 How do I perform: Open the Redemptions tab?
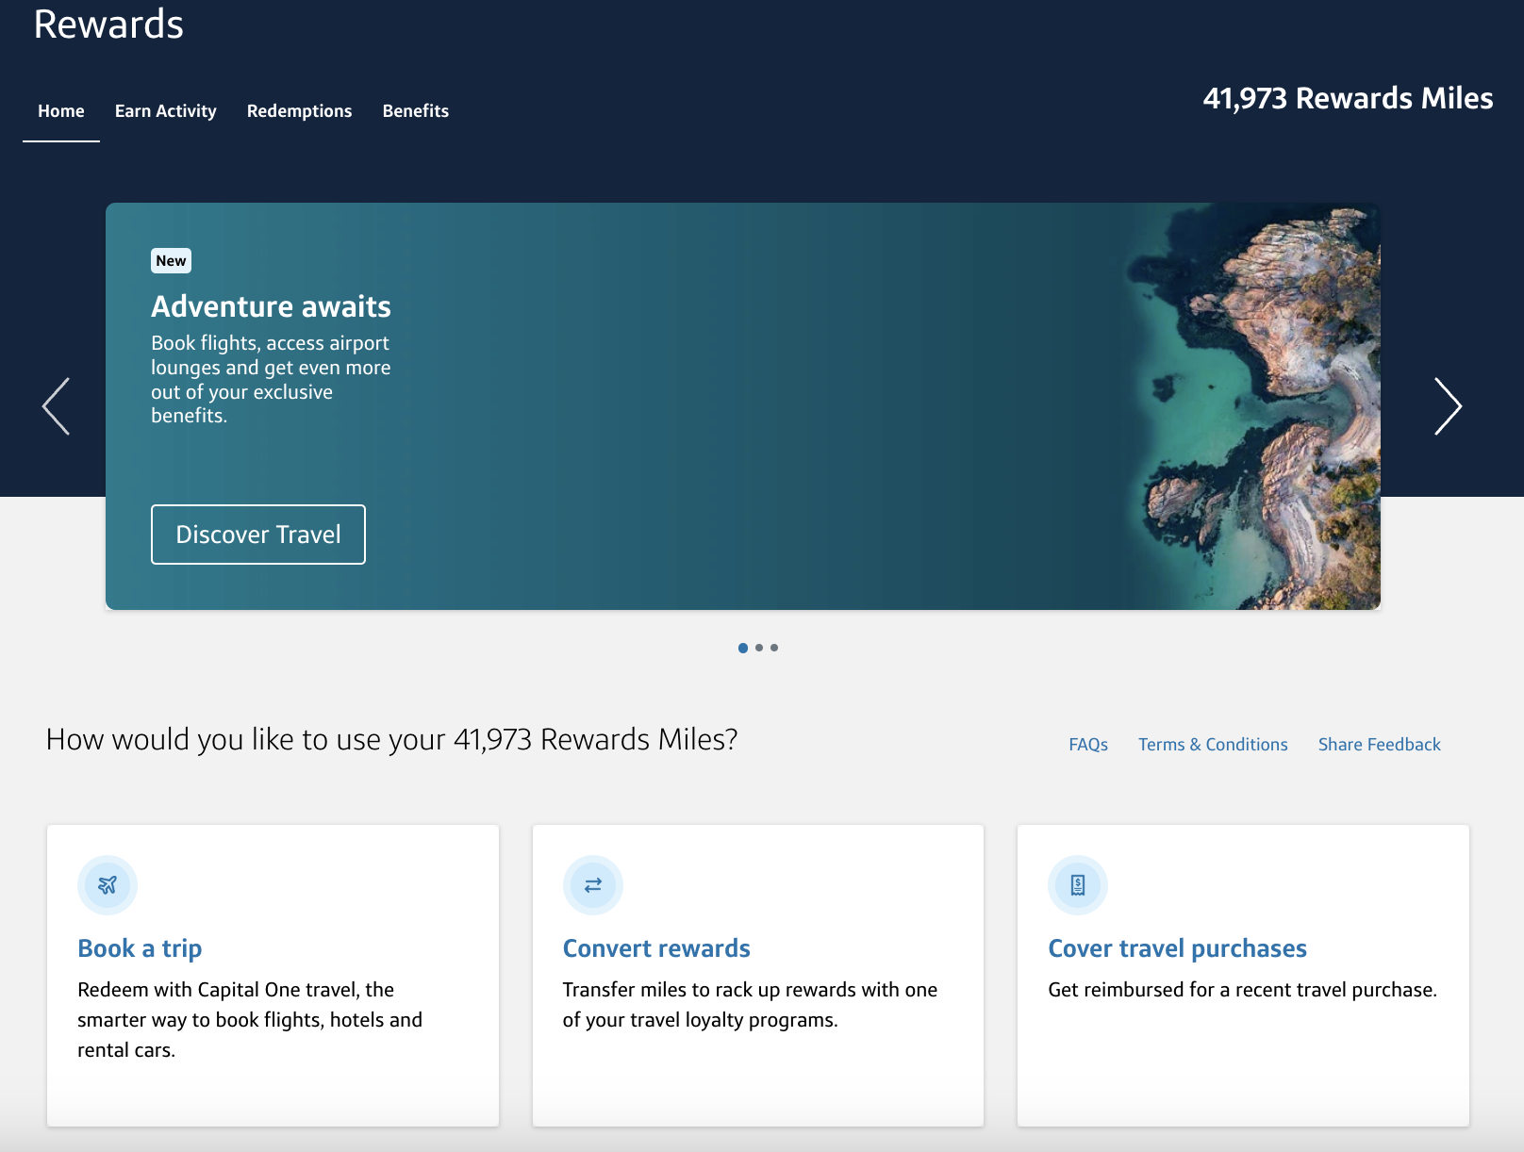[x=299, y=111]
